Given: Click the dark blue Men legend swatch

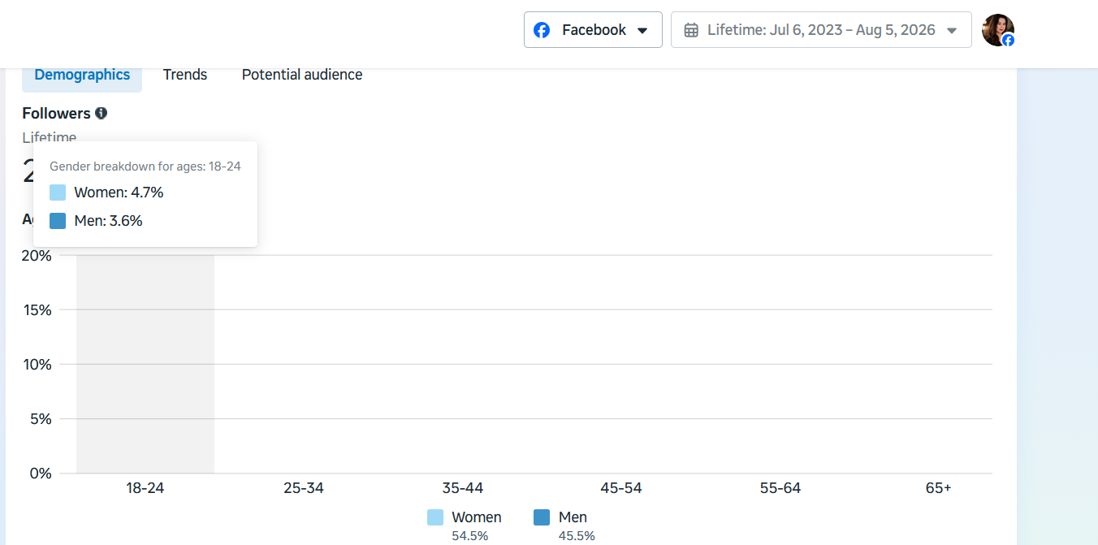Looking at the screenshot, I should click(x=542, y=517).
